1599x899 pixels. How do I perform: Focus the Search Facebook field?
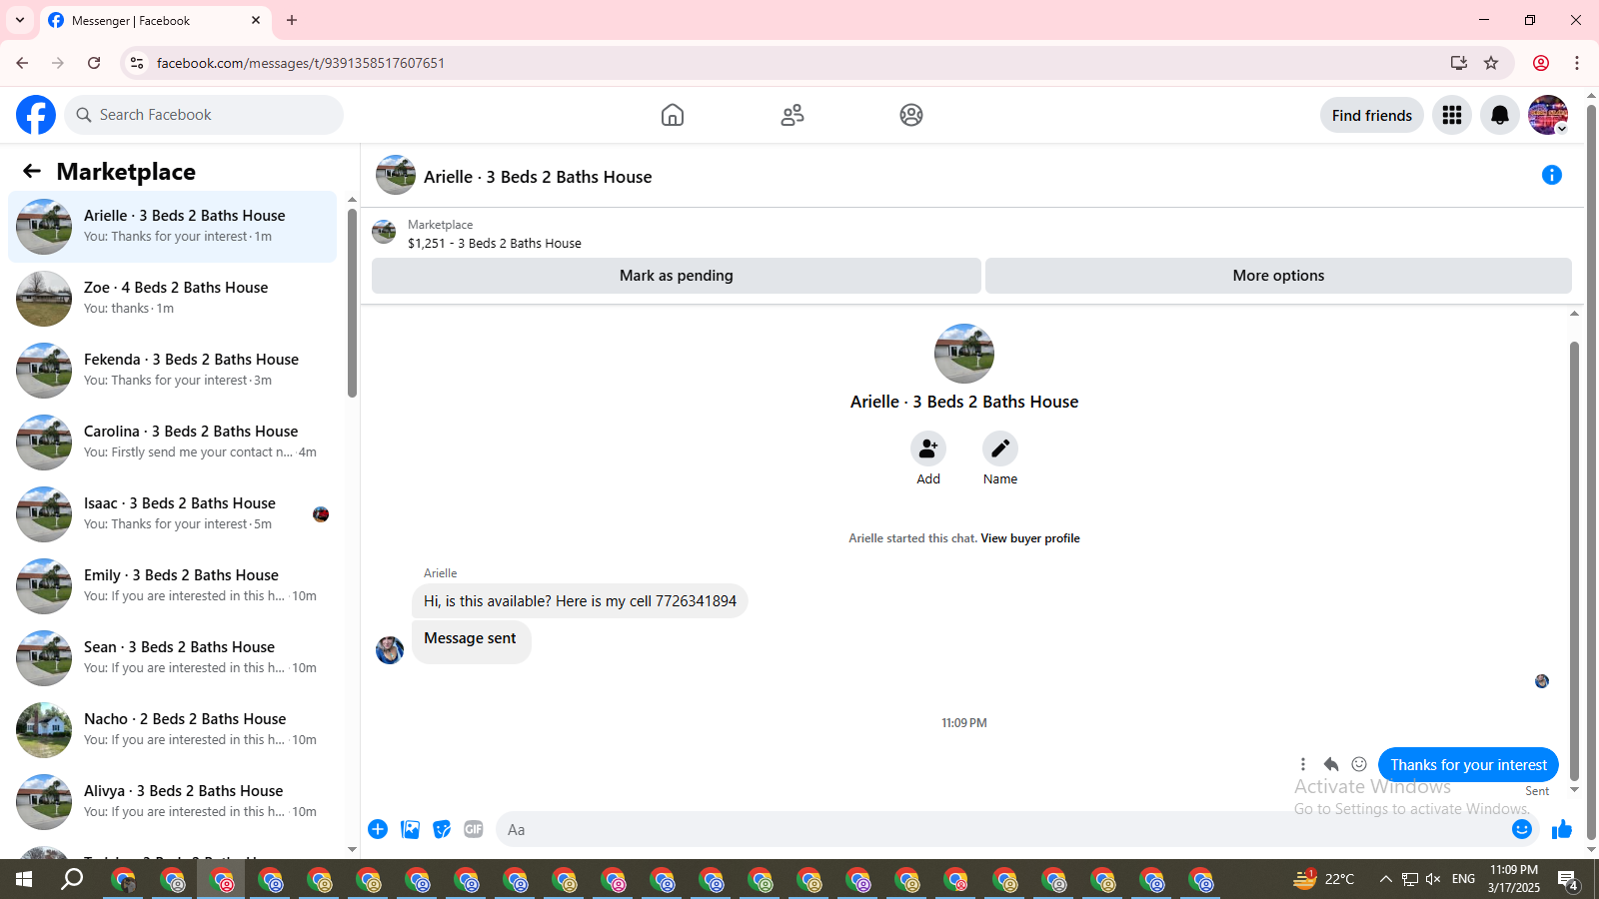[204, 115]
